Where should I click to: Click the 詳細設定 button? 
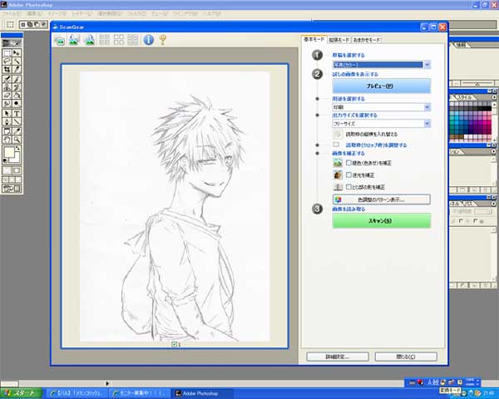[x=338, y=357]
